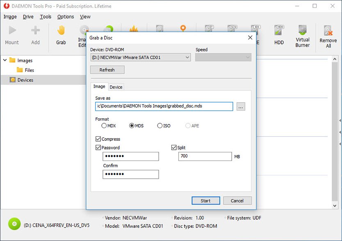Select the Files folder in the tree
342x241 pixels.
(x=25, y=70)
